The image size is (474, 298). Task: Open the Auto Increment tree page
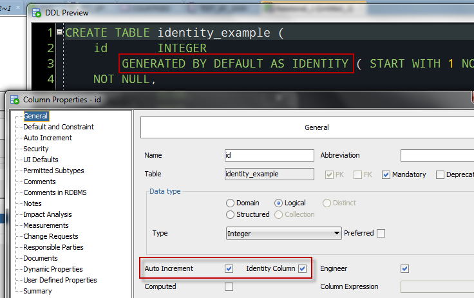tap(48, 138)
